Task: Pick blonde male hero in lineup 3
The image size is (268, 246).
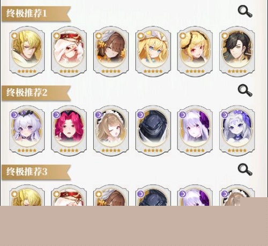Action: [27, 196]
